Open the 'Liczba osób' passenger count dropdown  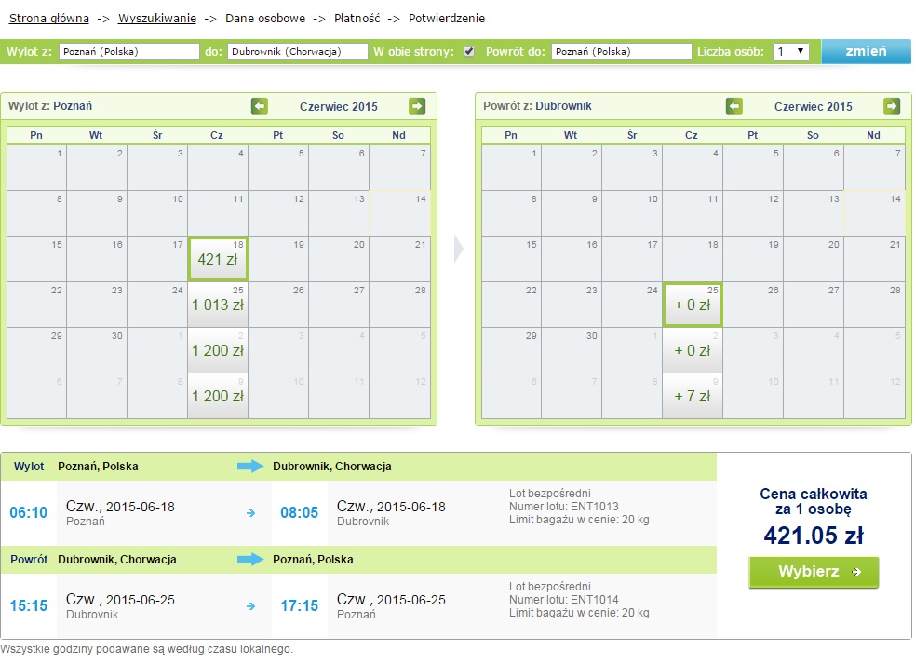pyautogui.click(x=790, y=51)
